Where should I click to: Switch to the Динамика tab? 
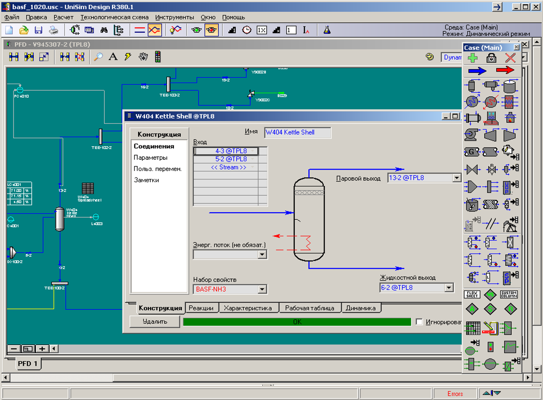pos(360,308)
